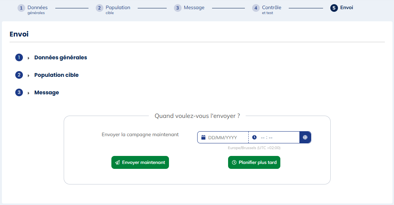Viewport: 394px width, 205px height.
Task: Click the clock icon in time field
Action: (x=254, y=138)
